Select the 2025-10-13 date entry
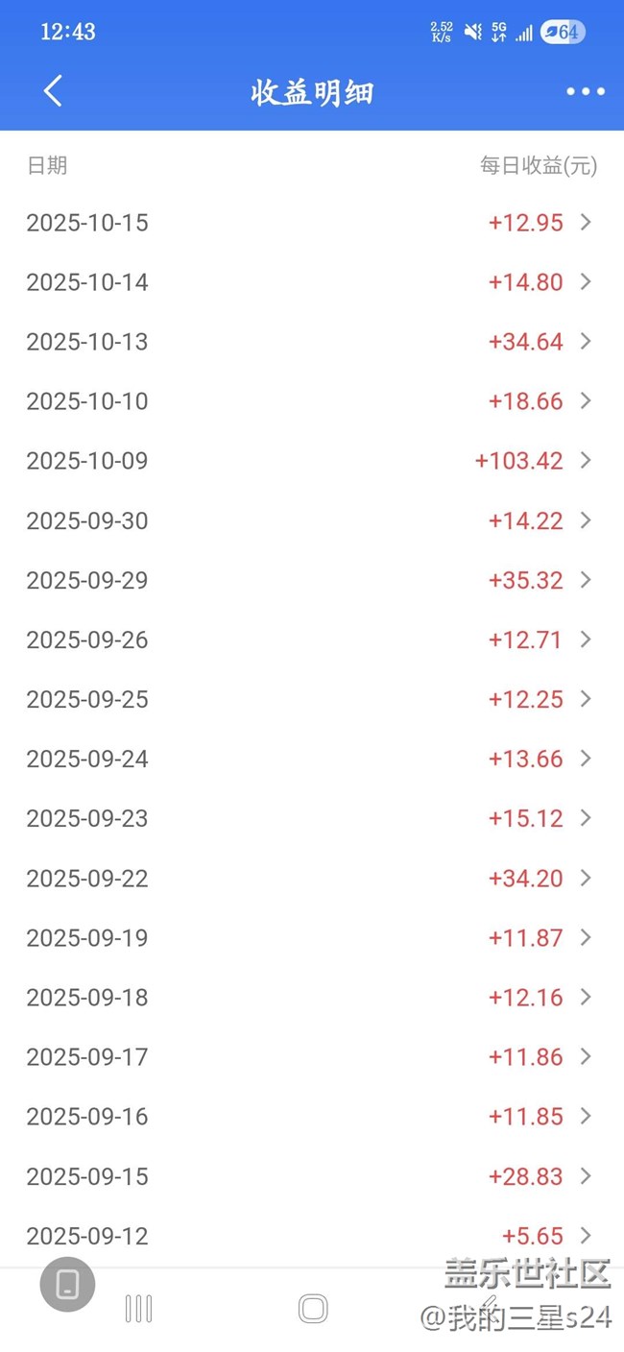624x1352 pixels. click(x=87, y=342)
